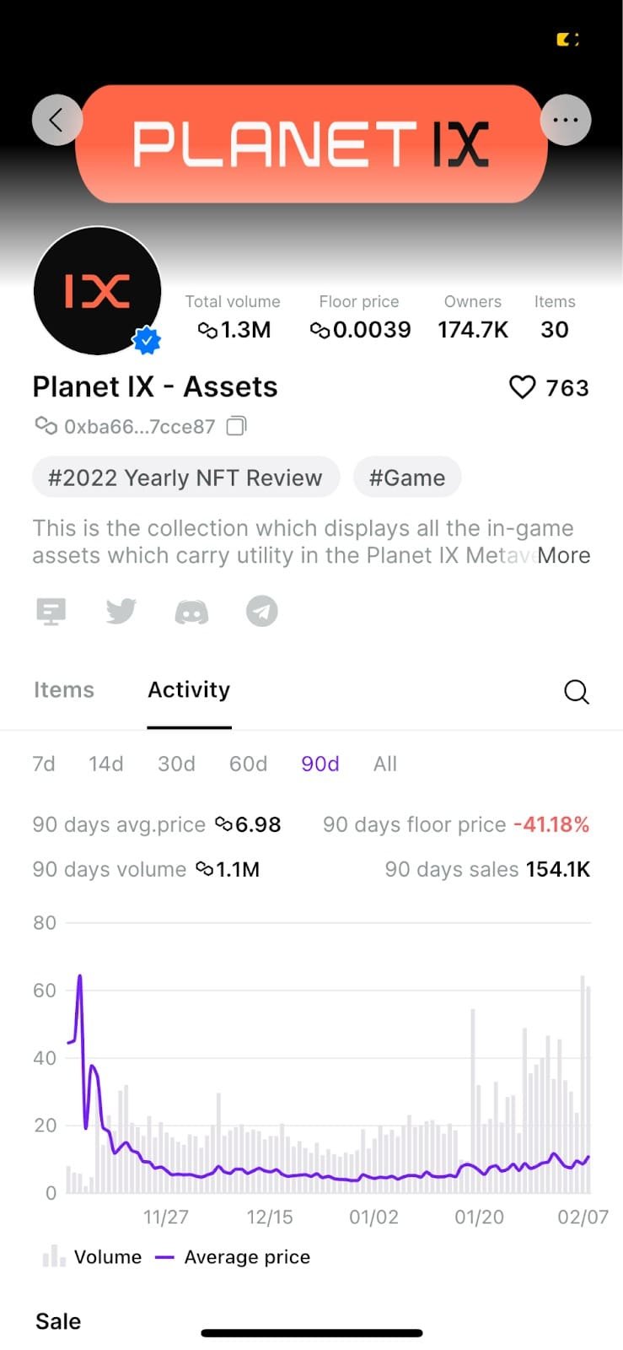This screenshot has height=1350, width=623.
Task: Tap the back arrow button
Action: 56,120
